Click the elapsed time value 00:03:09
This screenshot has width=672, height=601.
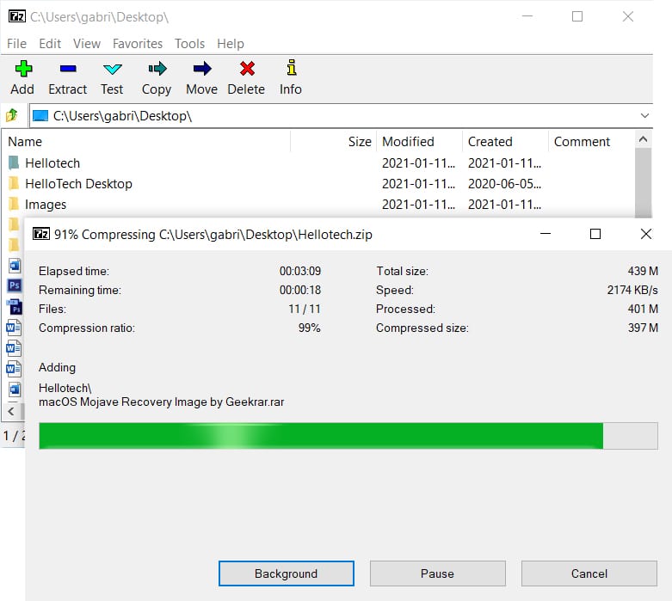[300, 271]
